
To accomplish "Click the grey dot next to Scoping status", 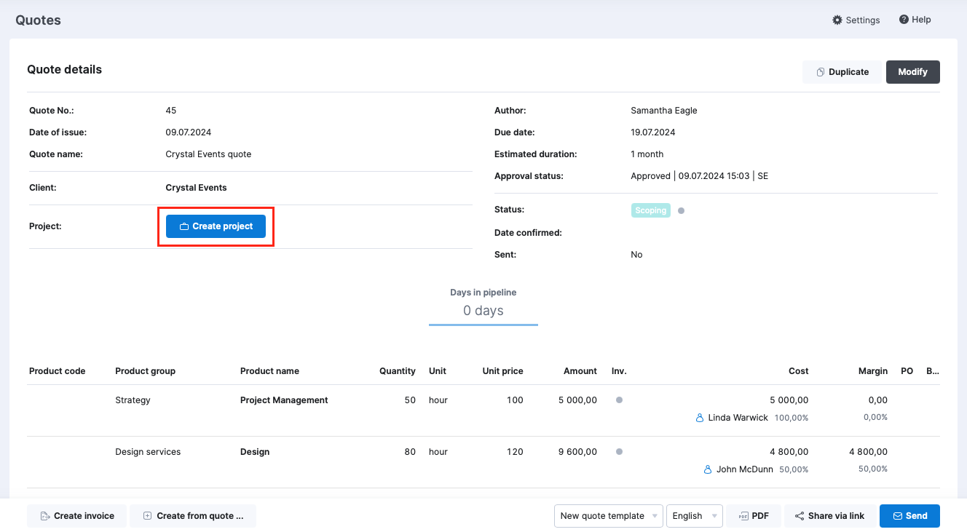I will pos(681,211).
